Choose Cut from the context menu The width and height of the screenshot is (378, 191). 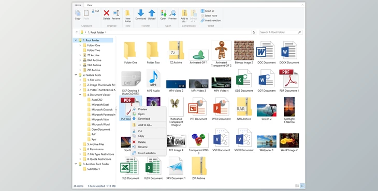click(149, 131)
